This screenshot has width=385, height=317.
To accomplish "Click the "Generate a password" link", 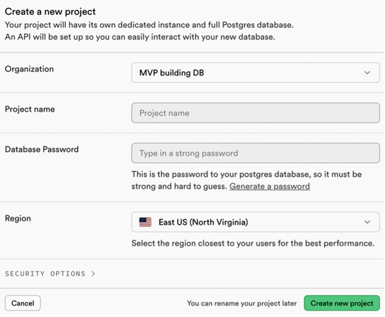I will pos(270,186).
